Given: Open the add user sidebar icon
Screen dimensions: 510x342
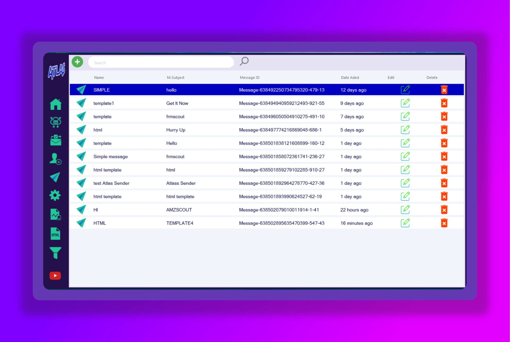Looking at the screenshot, I should click(55, 159).
